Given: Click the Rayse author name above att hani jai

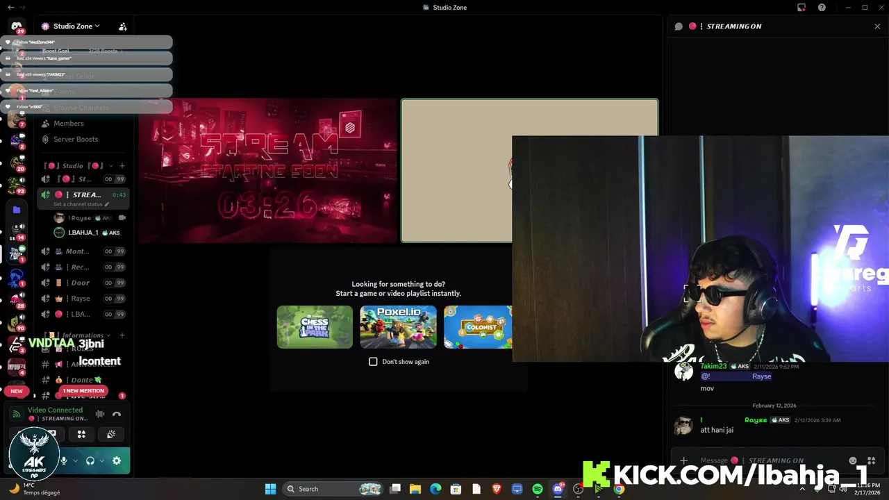Looking at the screenshot, I should tap(756, 420).
